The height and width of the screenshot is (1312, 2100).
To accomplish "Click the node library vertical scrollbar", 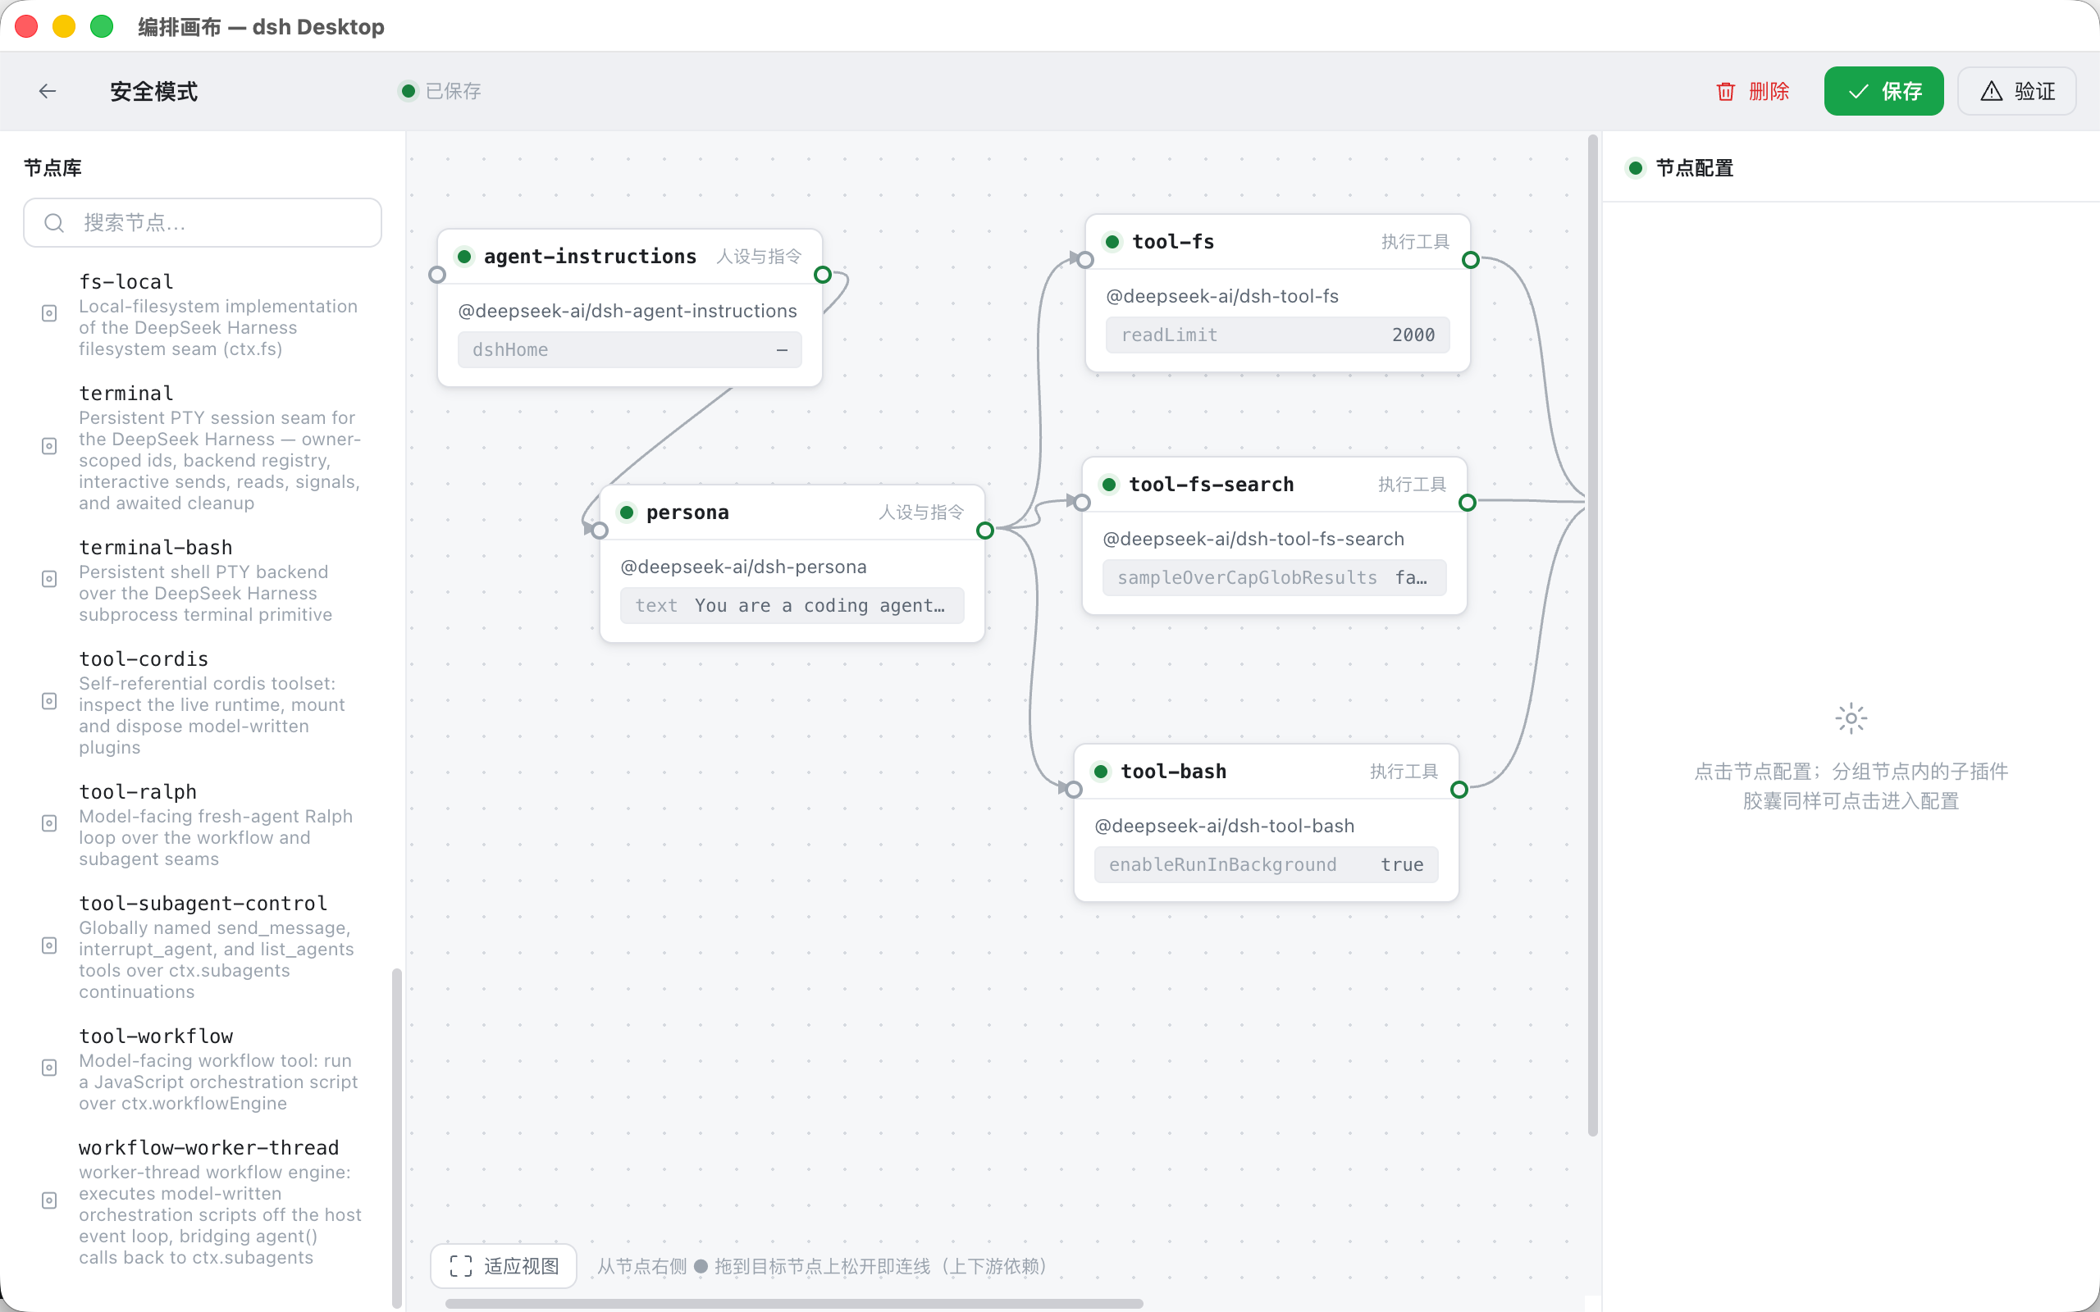I will (x=396, y=1137).
